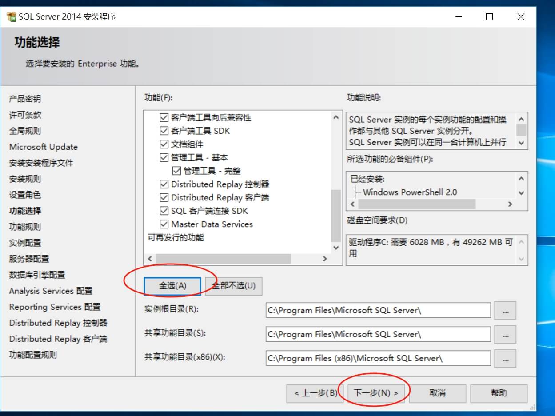Click 全选(A) to select all features
The image size is (555, 416).
[172, 286]
